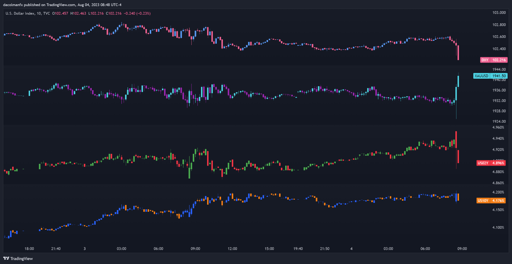The width and height of the screenshot is (512, 264).
Task: Click the 102.400 price axis label
Action: pos(499,49)
